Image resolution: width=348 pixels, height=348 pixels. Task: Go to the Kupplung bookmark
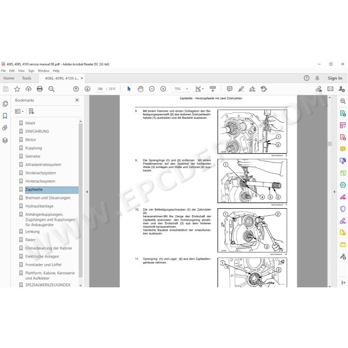click(x=33, y=148)
